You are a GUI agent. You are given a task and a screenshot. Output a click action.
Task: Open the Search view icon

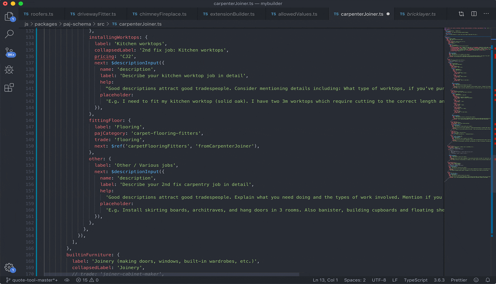(x=9, y=34)
